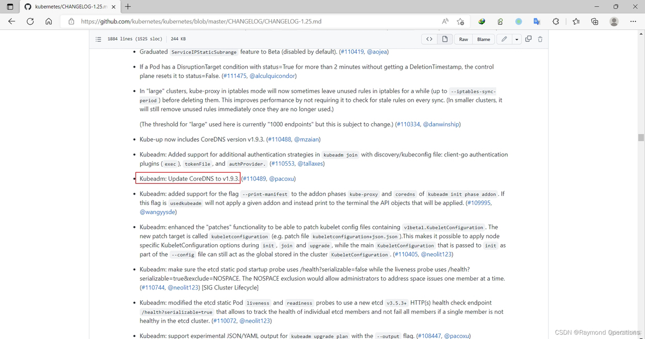Switch to rendered file view icon
Image resolution: width=645 pixels, height=339 pixels.
pyautogui.click(x=445, y=39)
